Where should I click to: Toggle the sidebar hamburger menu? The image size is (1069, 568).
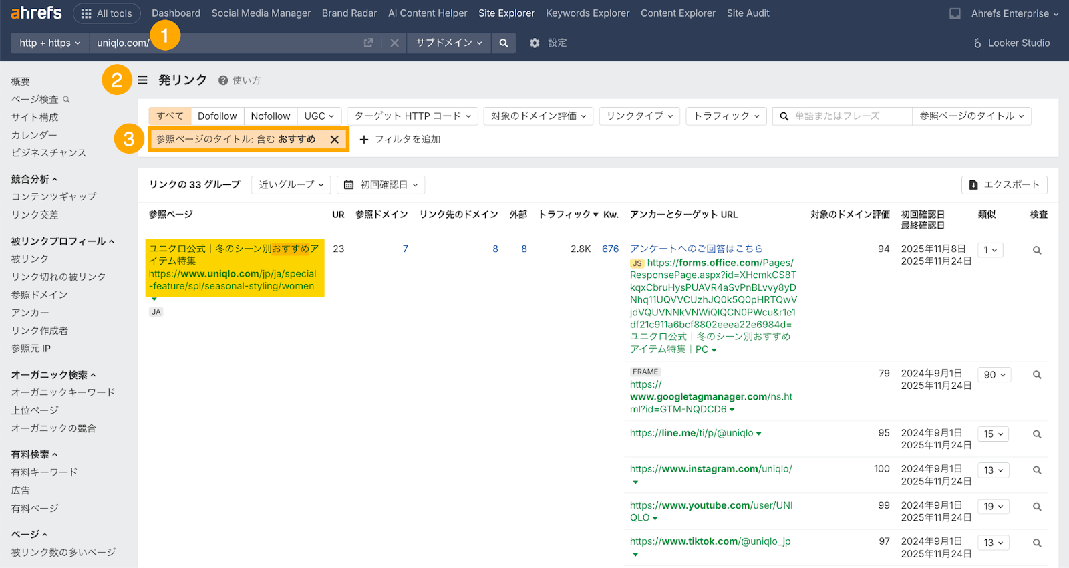(142, 80)
